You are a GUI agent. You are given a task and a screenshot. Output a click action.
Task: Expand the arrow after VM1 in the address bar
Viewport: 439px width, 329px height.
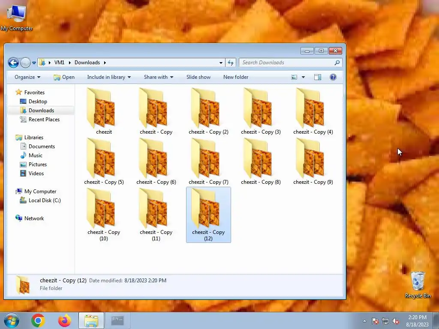click(70, 63)
